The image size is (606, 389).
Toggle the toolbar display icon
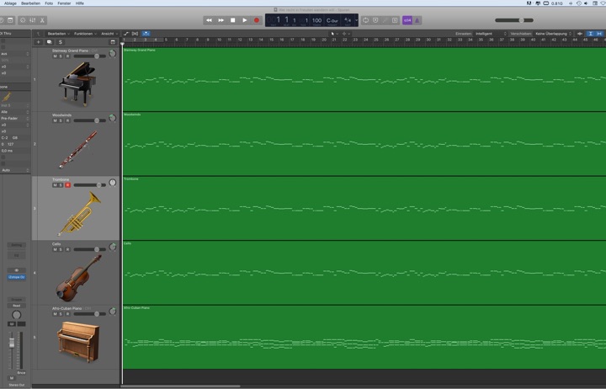click(x=10, y=20)
